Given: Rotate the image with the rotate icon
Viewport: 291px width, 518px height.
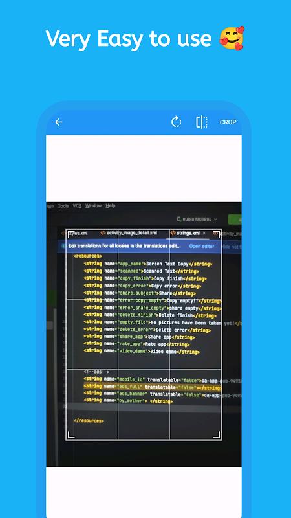Looking at the screenshot, I should tap(176, 122).
